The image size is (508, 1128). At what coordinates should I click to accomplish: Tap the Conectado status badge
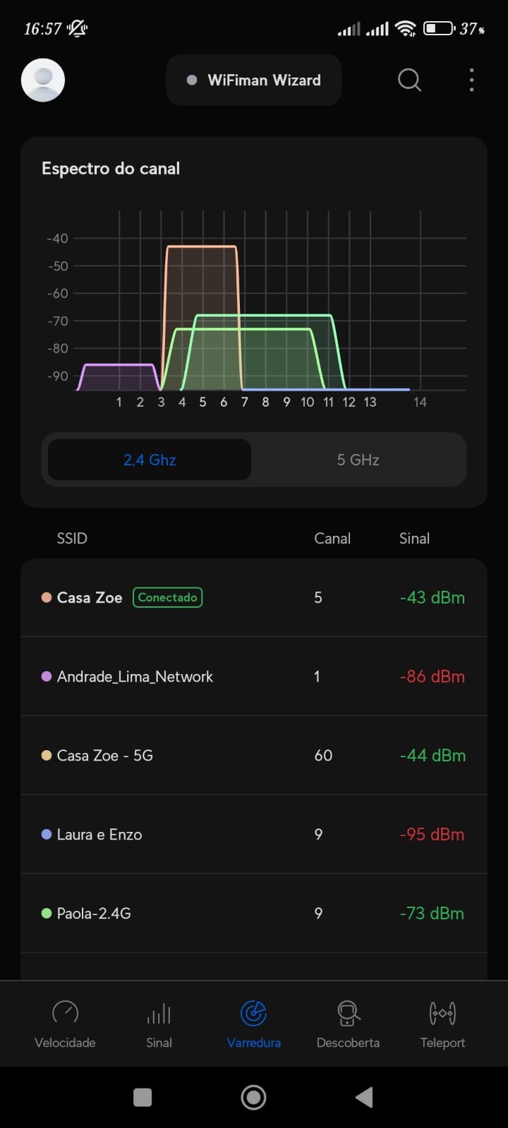pos(168,598)
